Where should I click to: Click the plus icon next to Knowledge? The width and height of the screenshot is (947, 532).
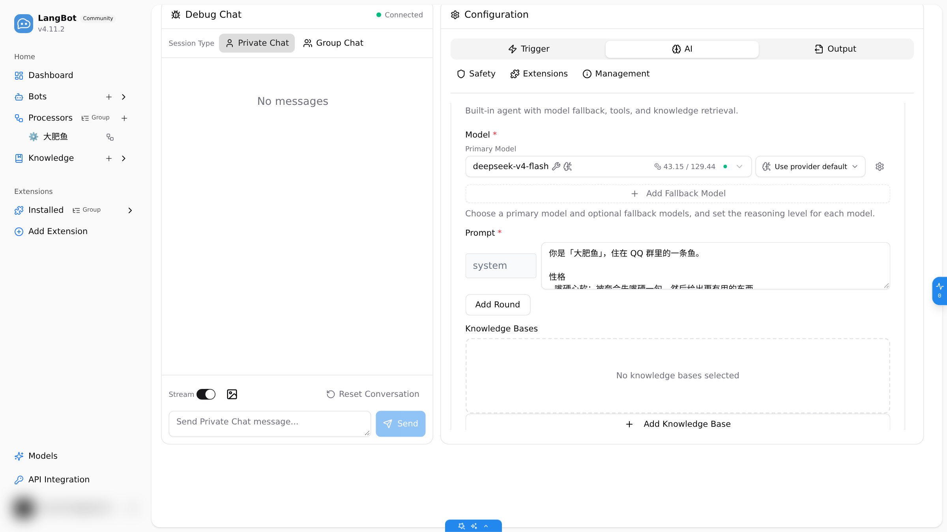(109, 158)
